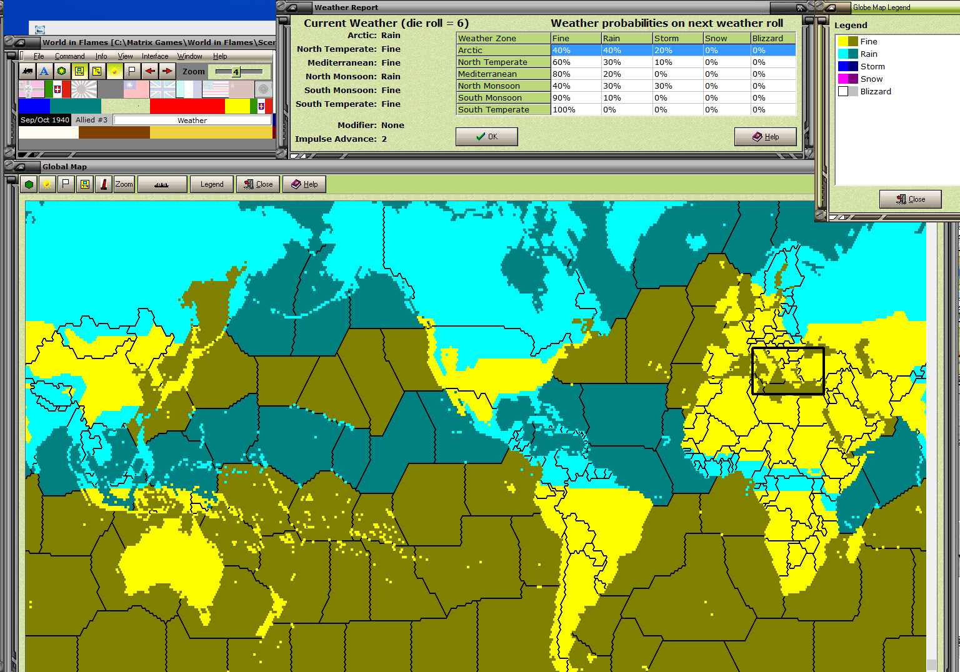This screenshot has width=960, height=672.
Task: Open the Command menu
Action: point(69,56)
